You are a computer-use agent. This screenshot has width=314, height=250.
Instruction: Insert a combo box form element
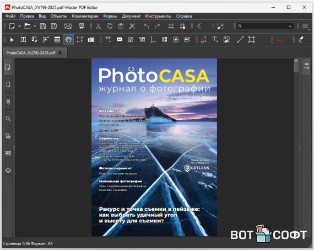[x=142, y=39]
